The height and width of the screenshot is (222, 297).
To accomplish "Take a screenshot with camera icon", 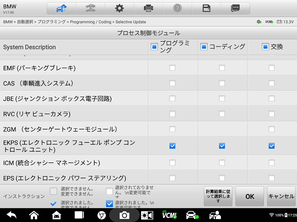I will (x=124, y=215).
